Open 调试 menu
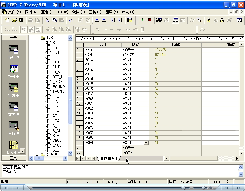 78,12
